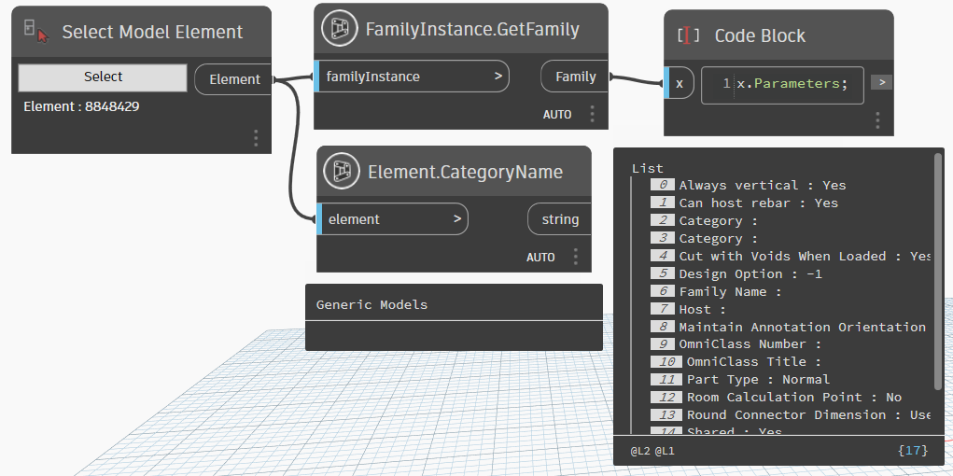Viewport: 953px width, 476px height.
Task: Click the Family output port
Action: (575, 77)
